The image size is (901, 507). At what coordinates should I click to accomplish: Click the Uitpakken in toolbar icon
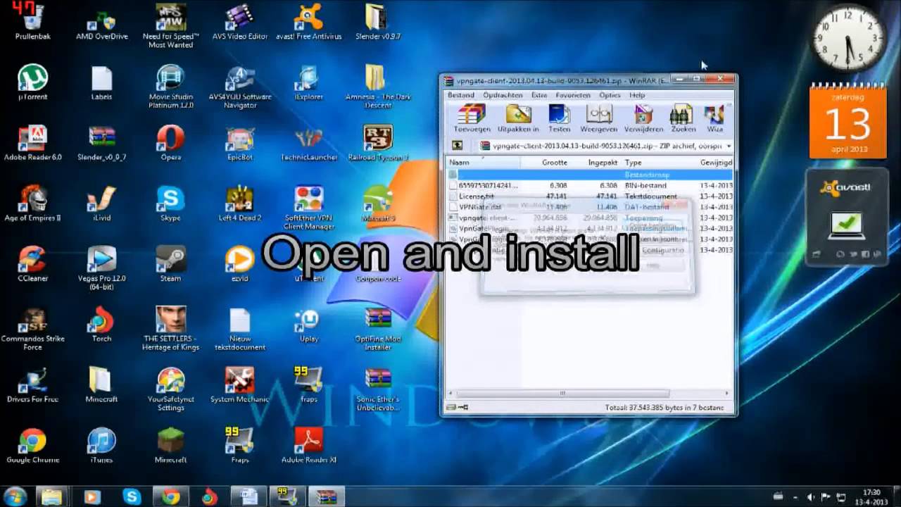[x=518, y=118]
